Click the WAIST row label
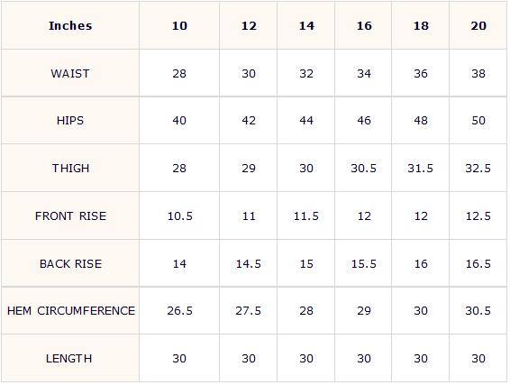This screenshot has height=385, width=510. tap(70, 73)
